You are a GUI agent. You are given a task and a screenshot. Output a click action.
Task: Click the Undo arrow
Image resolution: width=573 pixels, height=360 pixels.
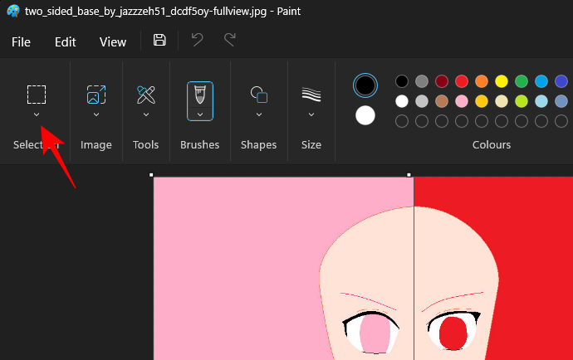(197, 41)
